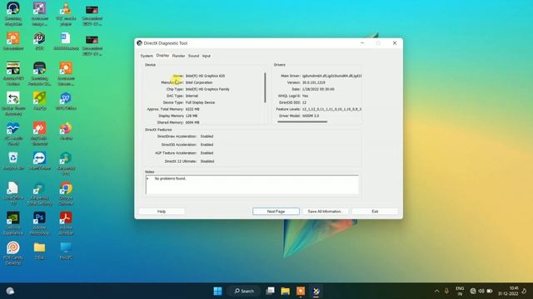The height and width of the screenshot is (299, 533).
Task: Open the AnyDesk desktop shortcut
Action: 39,134
